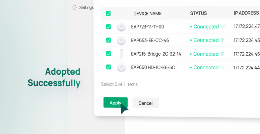260x134 pixels.
Task: Uncheck the EAP215-Bridge-2C-32-14 checkbox
Action: tap(109, 54)
